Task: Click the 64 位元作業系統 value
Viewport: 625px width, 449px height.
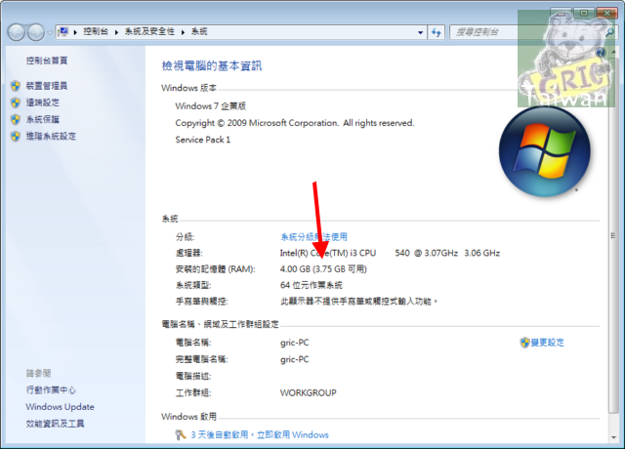Action: [312, 285]
